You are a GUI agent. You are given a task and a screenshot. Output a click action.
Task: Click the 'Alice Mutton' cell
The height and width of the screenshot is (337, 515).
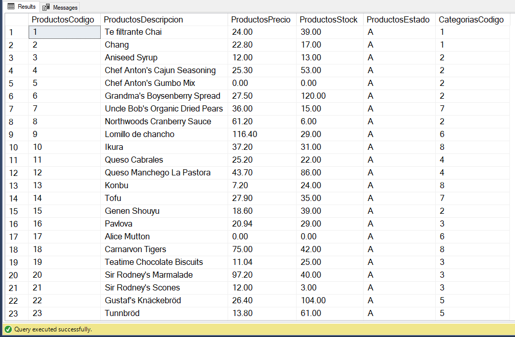coord(164,237)
